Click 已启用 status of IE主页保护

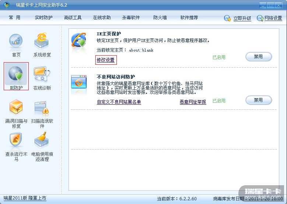tap(219, 57)
